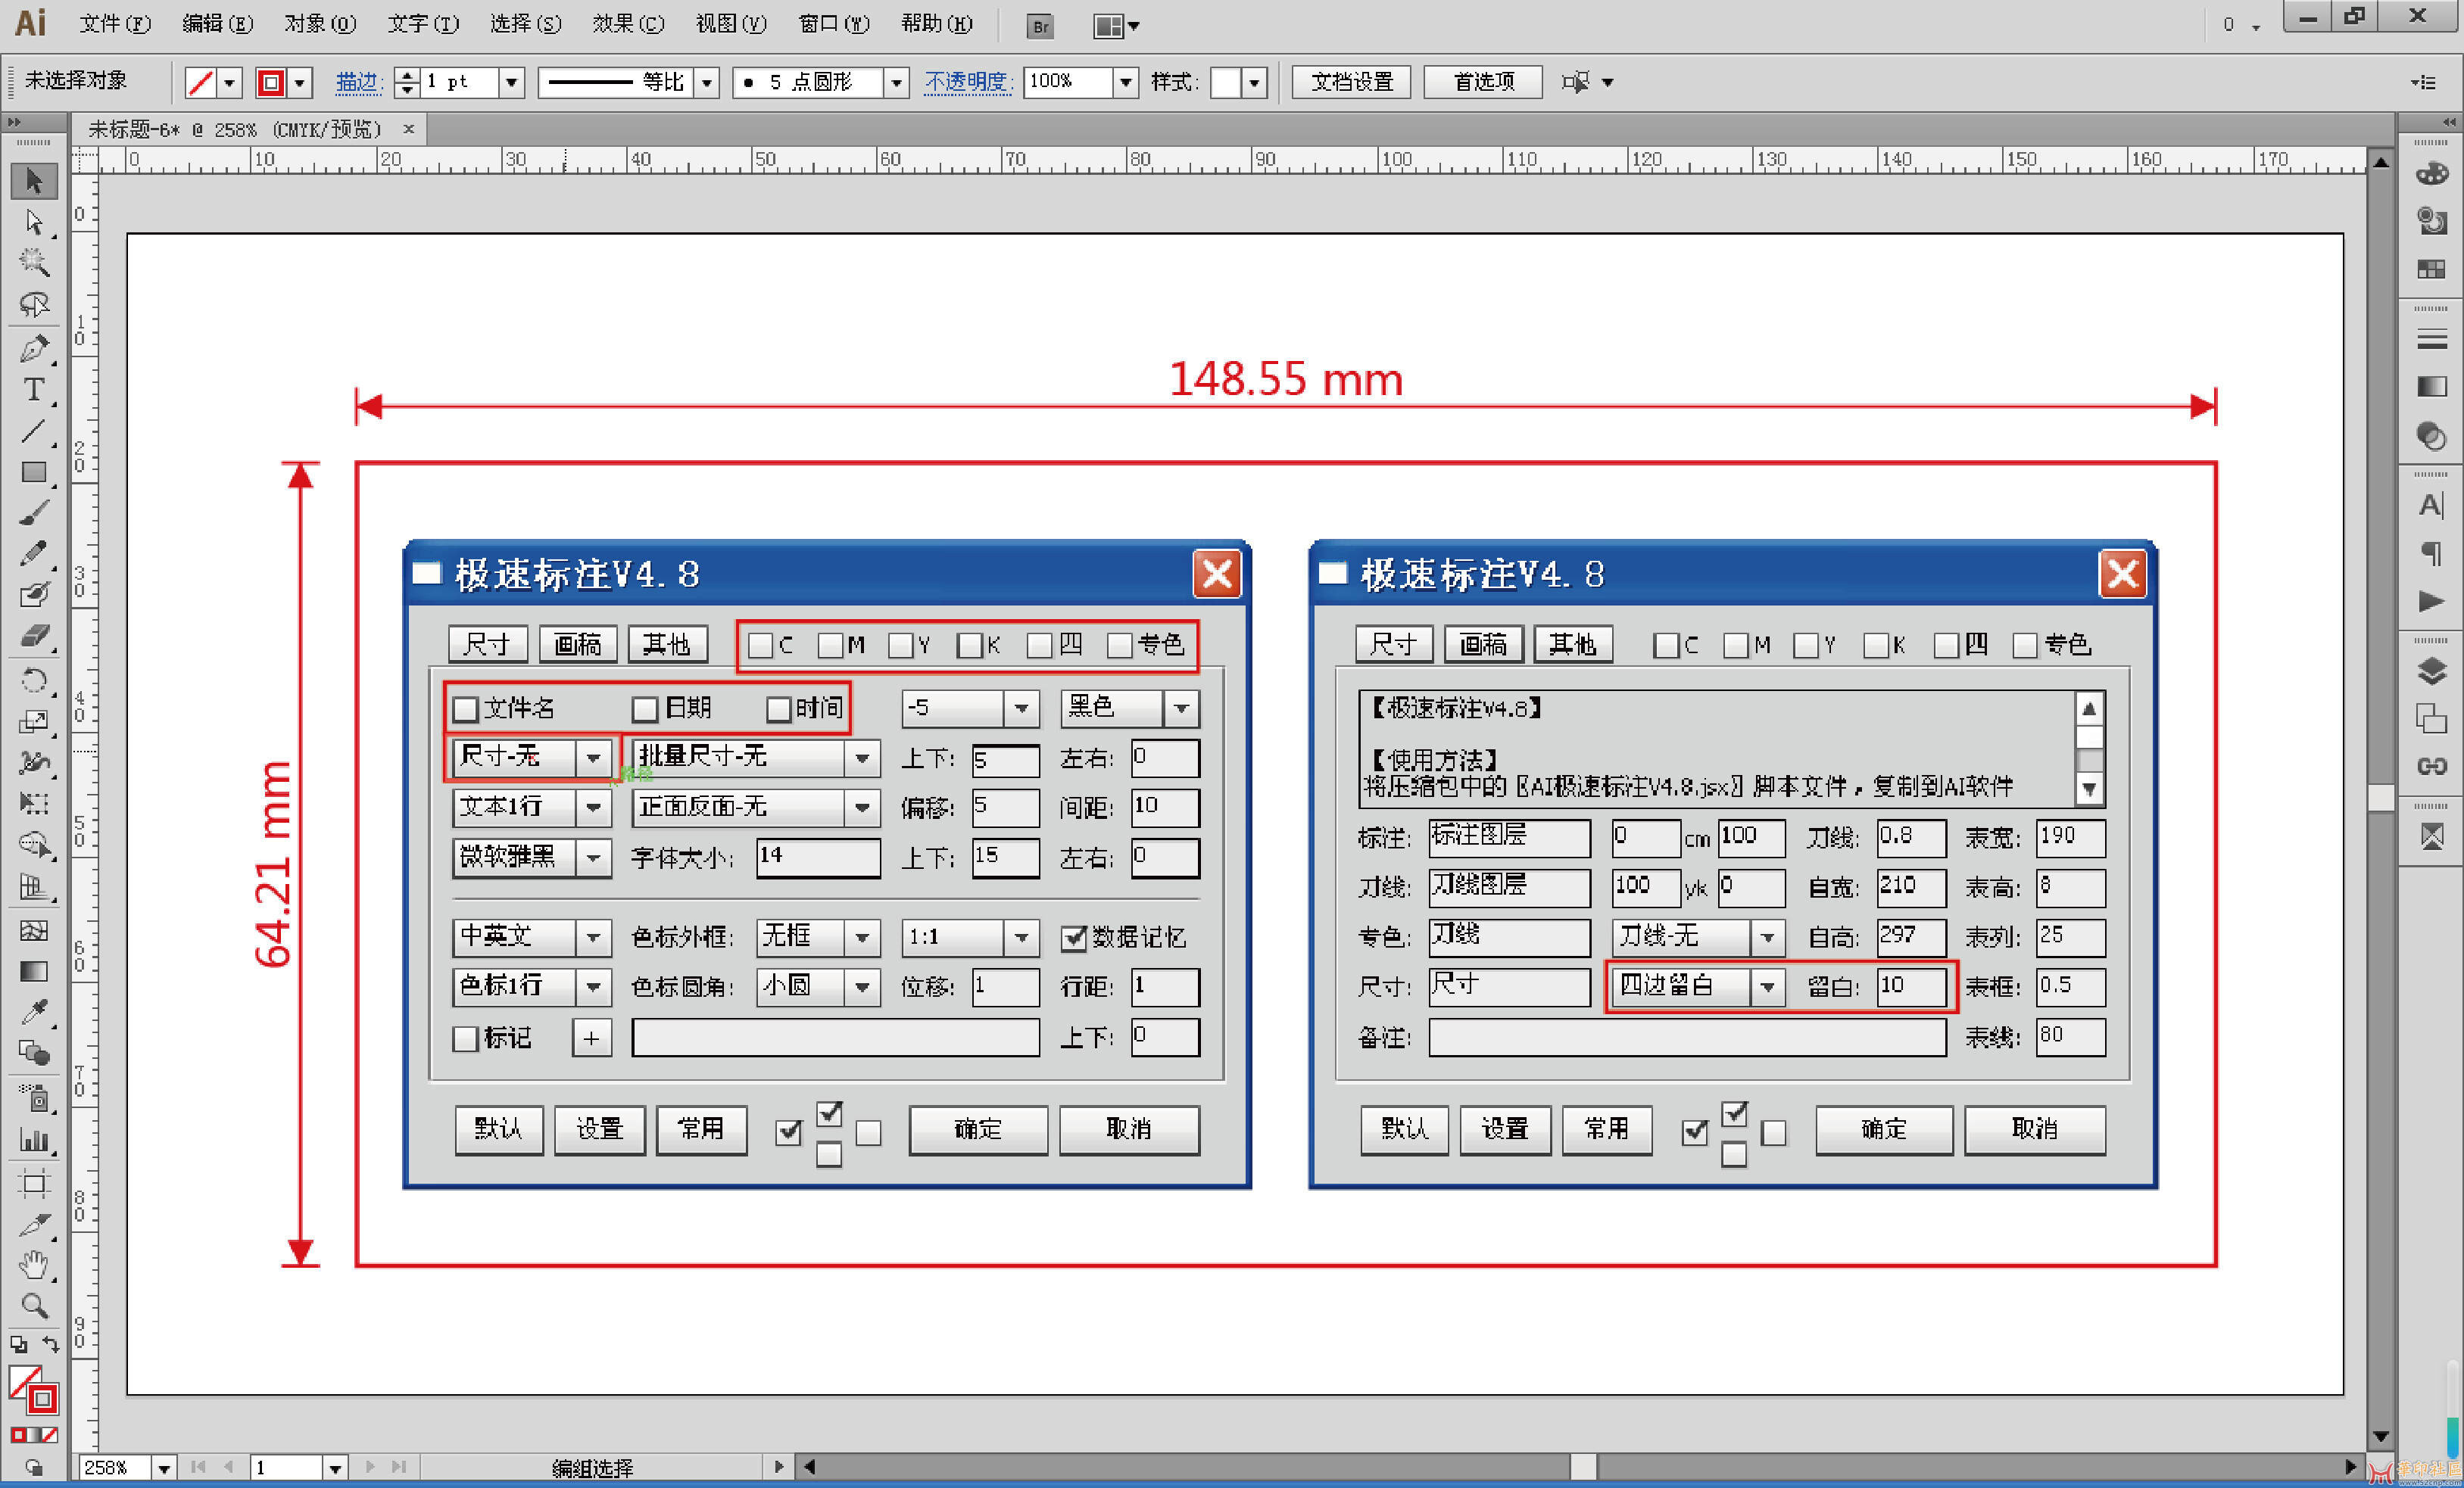Swap fill and stroke colors arrow
This screenshot has width=2464, height=1488.
coord(50,1345)
